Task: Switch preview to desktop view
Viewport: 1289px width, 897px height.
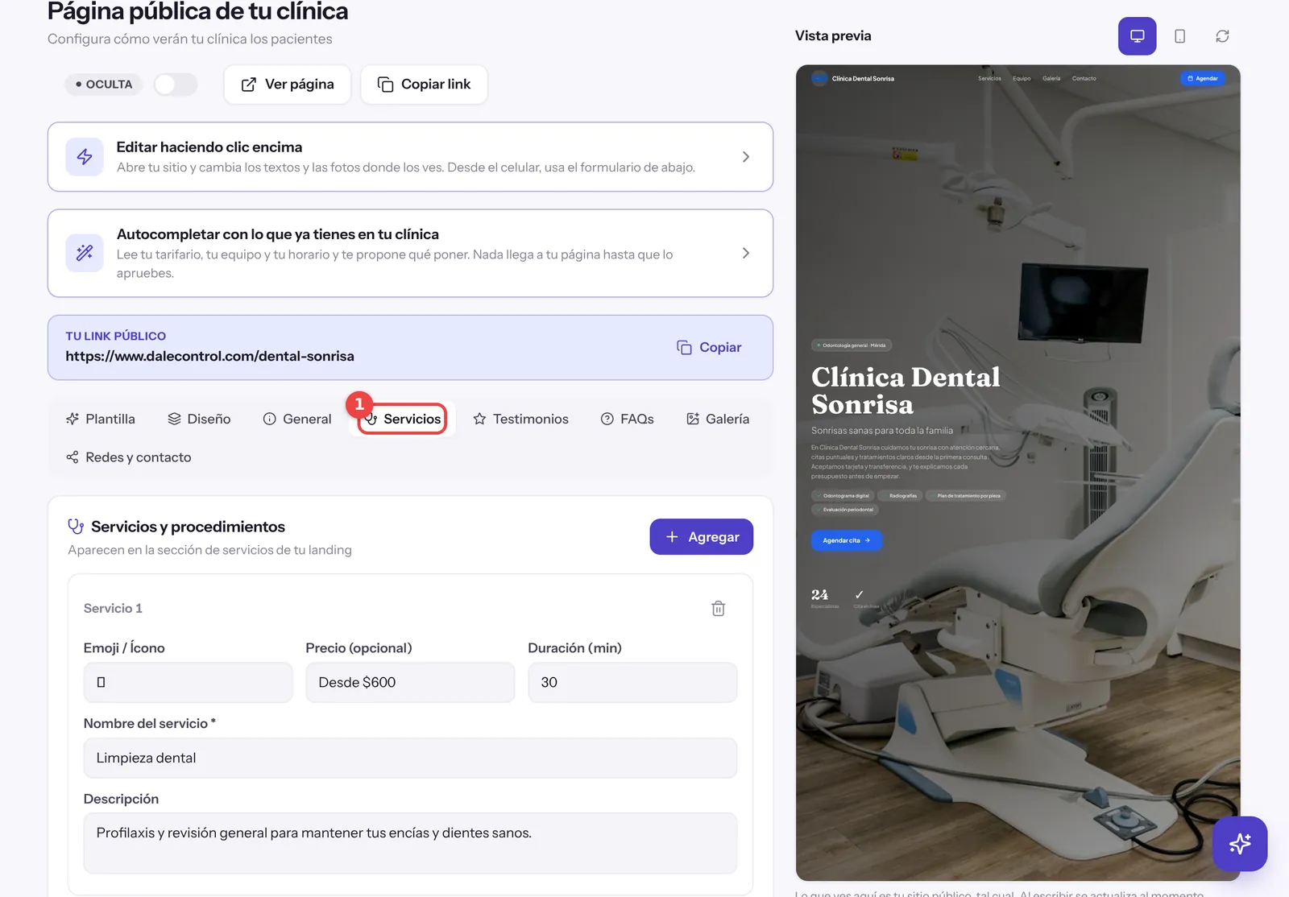Action: coord(1137,36)
